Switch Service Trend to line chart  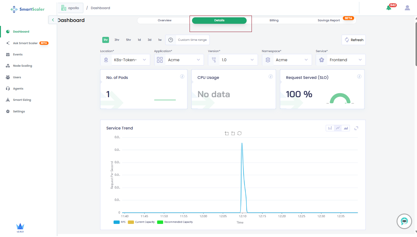(x=338, y=128)
